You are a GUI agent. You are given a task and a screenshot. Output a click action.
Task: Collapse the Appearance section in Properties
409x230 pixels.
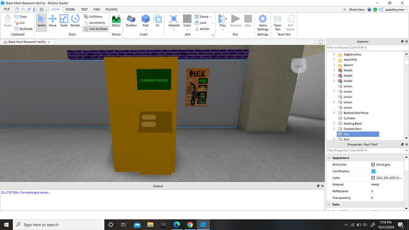[329, 158]
